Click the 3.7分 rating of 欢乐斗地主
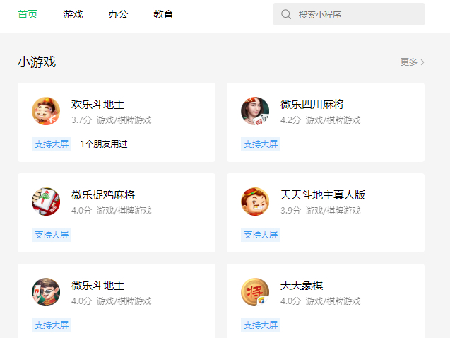 pyautogui.click(x=81, y=120)
